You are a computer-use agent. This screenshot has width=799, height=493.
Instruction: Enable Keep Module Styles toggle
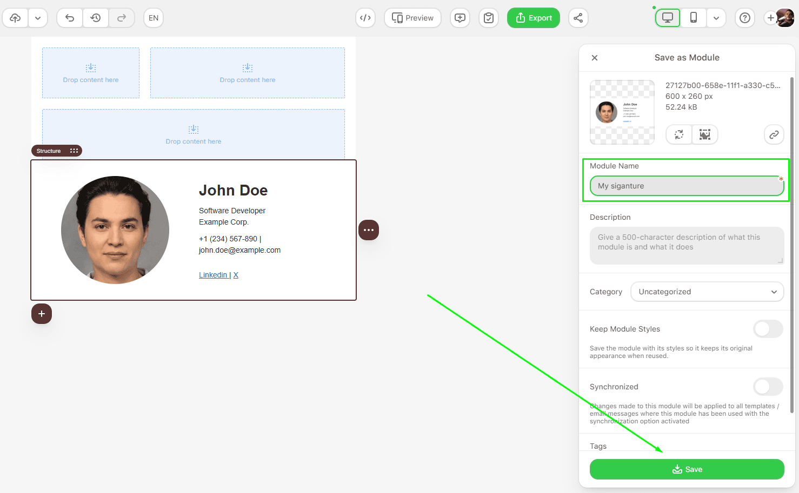point(768,329)
